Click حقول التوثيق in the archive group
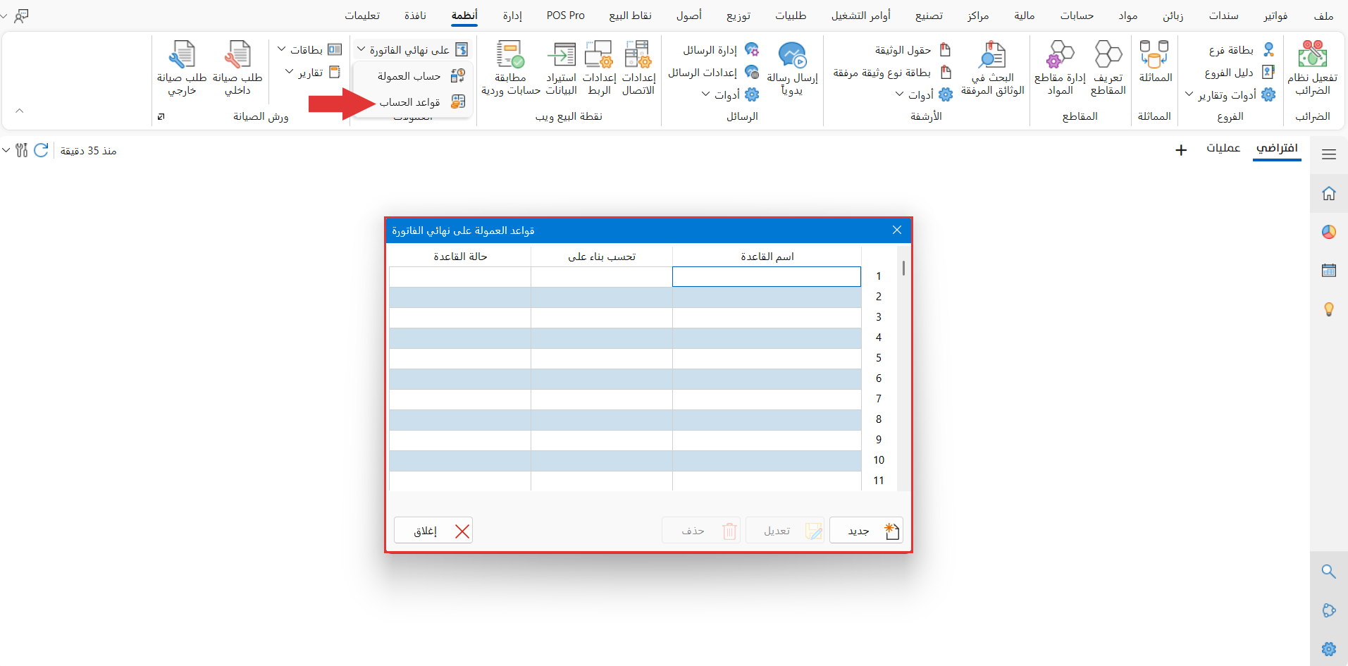Viewport: 1348px width, 666px height. click(913, 50)
